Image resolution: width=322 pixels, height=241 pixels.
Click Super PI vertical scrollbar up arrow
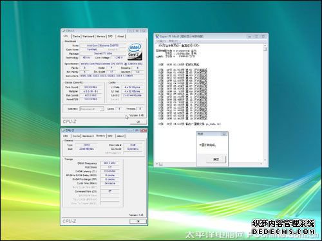click(265, 46)
